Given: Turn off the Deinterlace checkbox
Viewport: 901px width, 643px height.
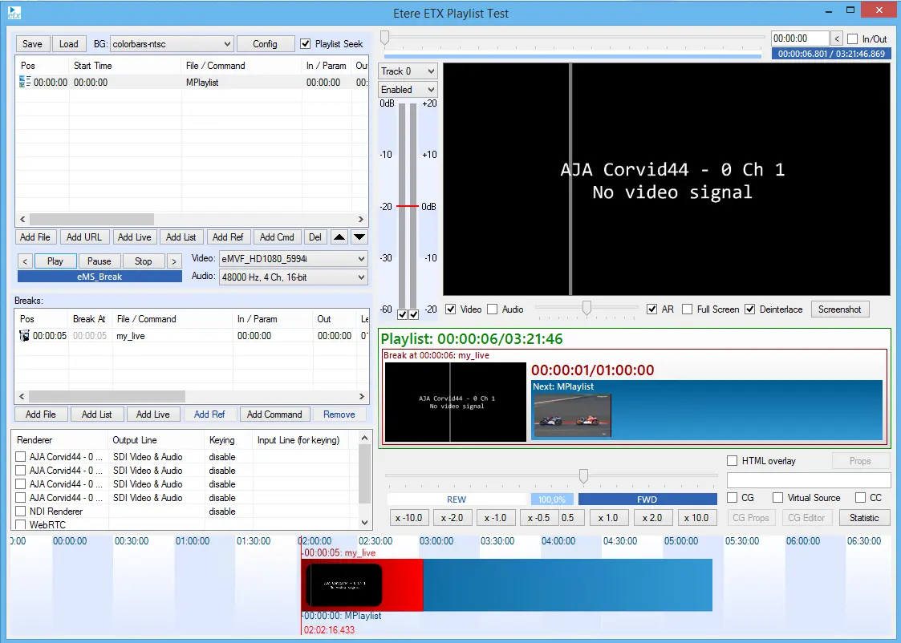Looking at the screenshot, I should pos(750,309).
